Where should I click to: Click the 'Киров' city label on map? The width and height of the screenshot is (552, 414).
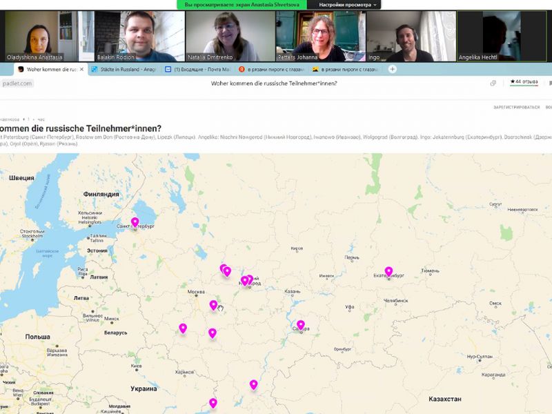coord(297,248)
